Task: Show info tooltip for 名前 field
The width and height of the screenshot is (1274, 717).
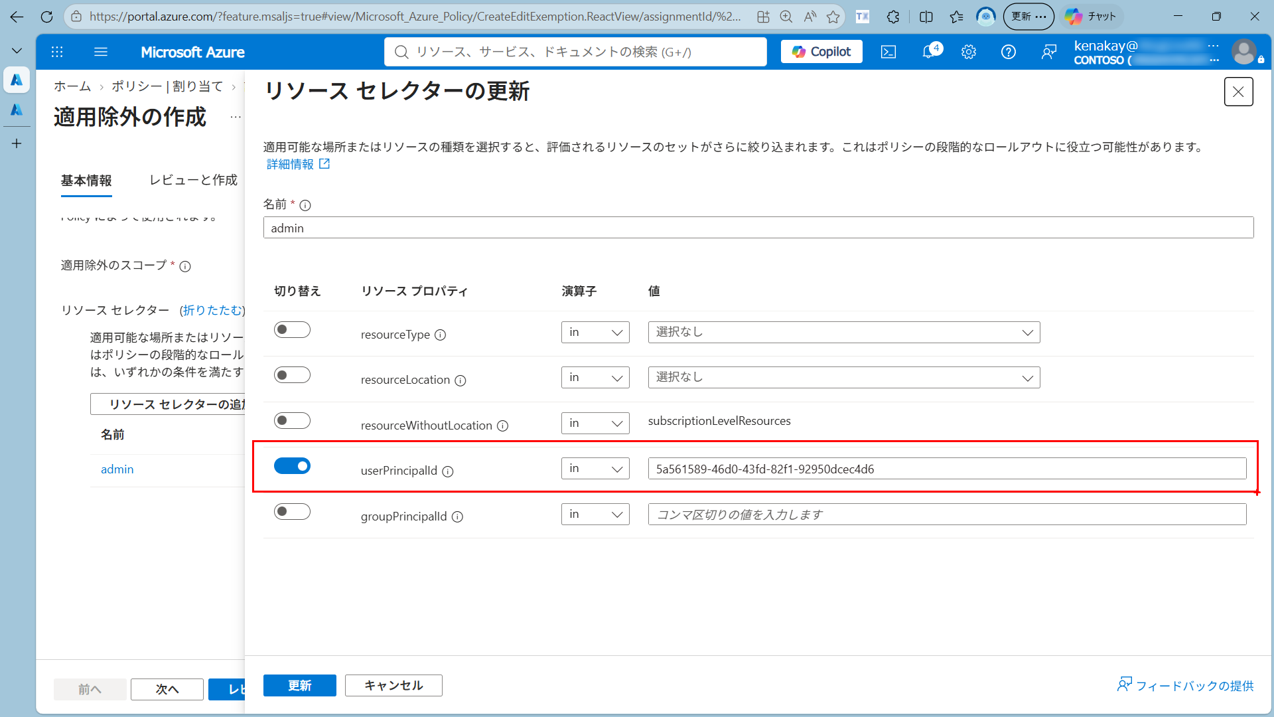Action: coord(305,205)
